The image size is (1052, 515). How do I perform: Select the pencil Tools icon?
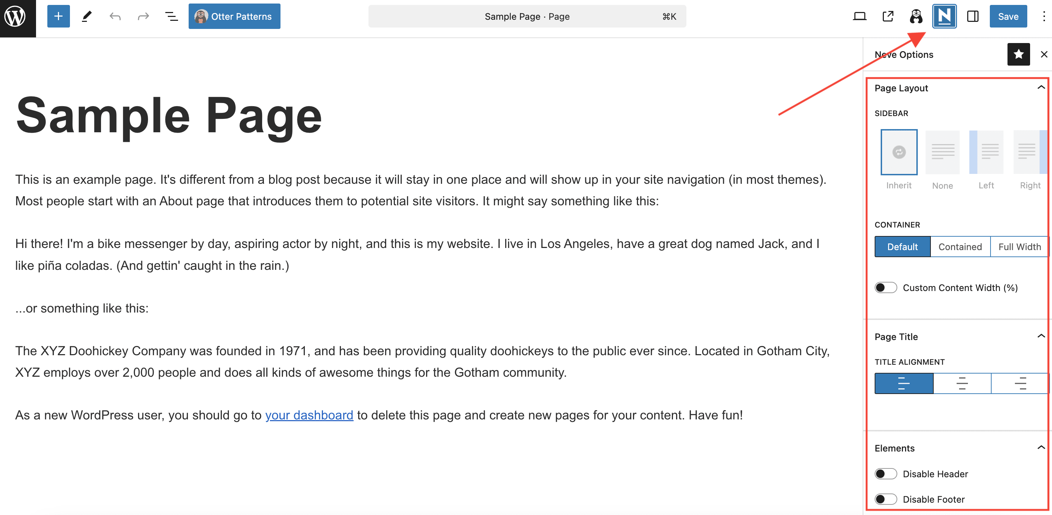tap(87, 17)
